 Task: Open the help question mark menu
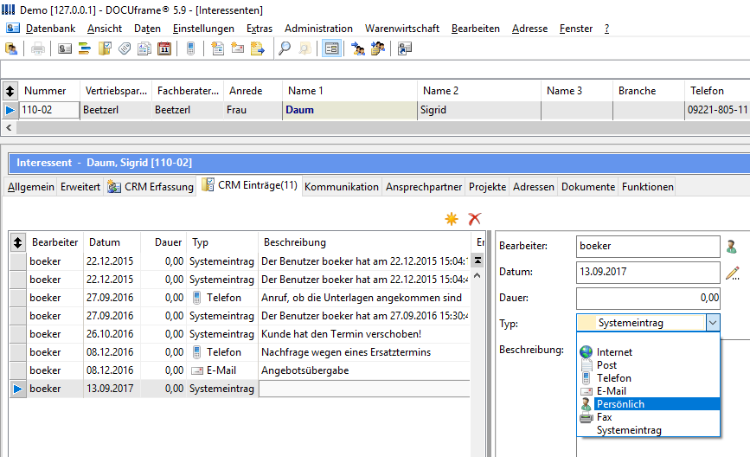[x=606, y=29]
